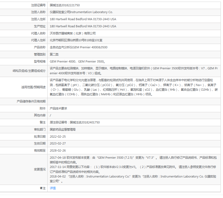Click the 适用范围/预期用途 label
Viewport: 223px width, 198px height.
[33, 87]
